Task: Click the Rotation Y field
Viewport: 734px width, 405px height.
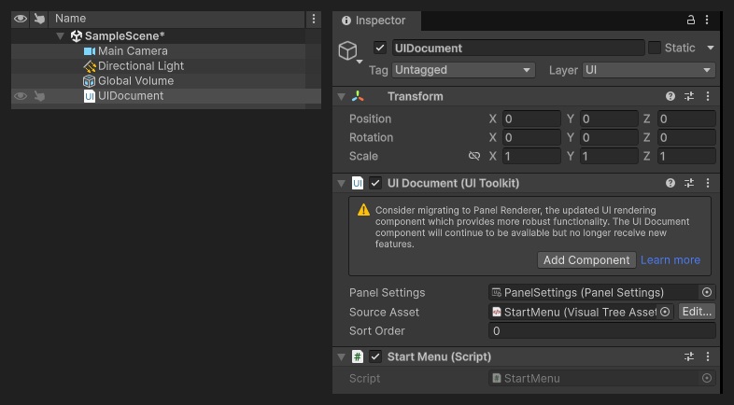Action: (x=609, y=137)
